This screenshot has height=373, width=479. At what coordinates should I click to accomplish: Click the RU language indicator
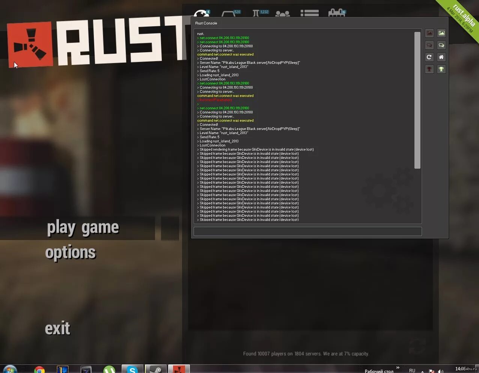tap(412, 370)
